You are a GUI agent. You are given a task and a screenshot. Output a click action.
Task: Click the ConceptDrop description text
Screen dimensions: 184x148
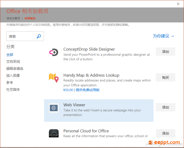(x=107, y=57)
